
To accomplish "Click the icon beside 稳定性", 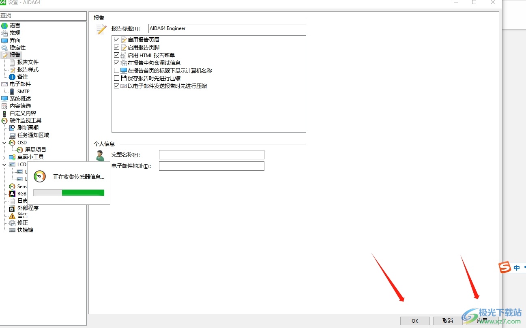I will [4, 47].
